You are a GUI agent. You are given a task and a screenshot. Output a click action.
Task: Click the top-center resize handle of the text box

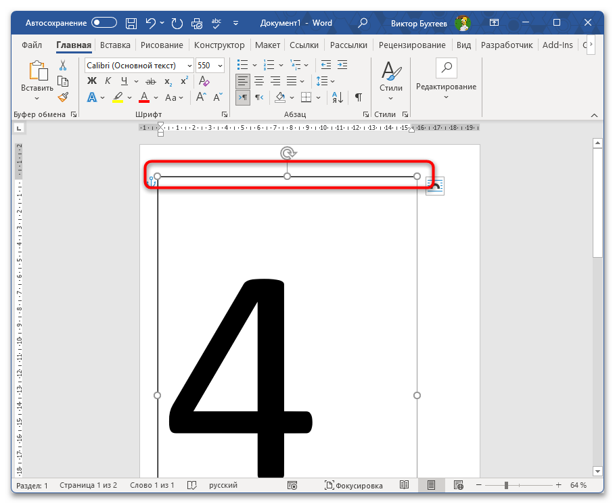(x=288, y=177)
